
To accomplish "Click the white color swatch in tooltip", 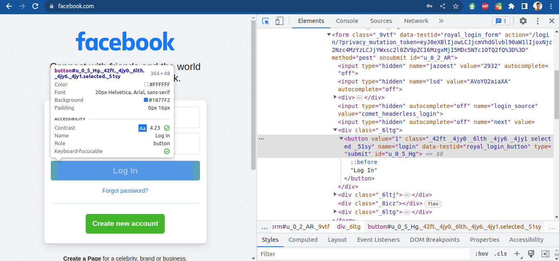I will (146, 84).
